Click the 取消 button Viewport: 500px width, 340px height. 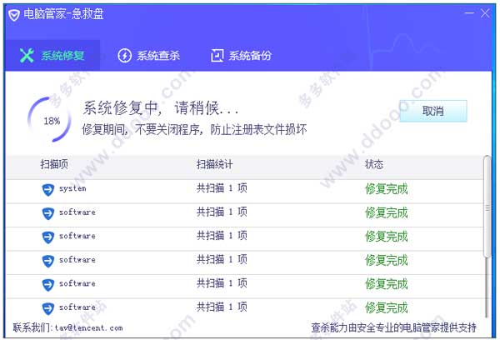(x=433, y=111)
